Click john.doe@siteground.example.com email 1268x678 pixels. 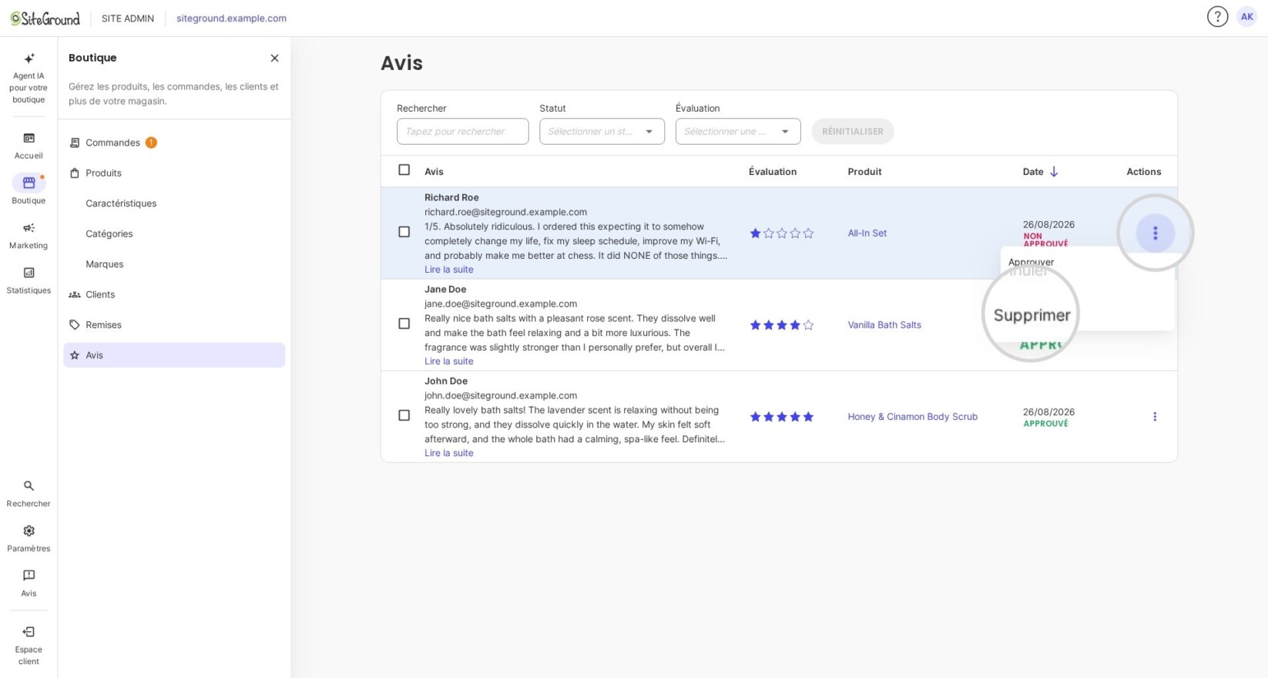tap(501, 395)
